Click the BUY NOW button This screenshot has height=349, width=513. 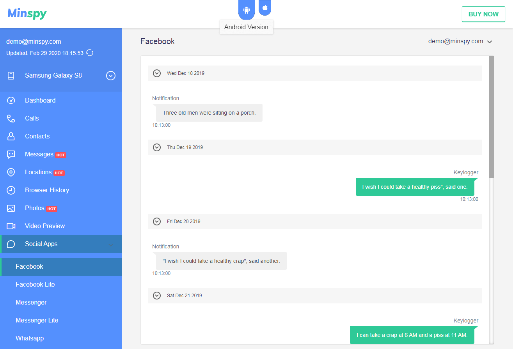[483, 14]
